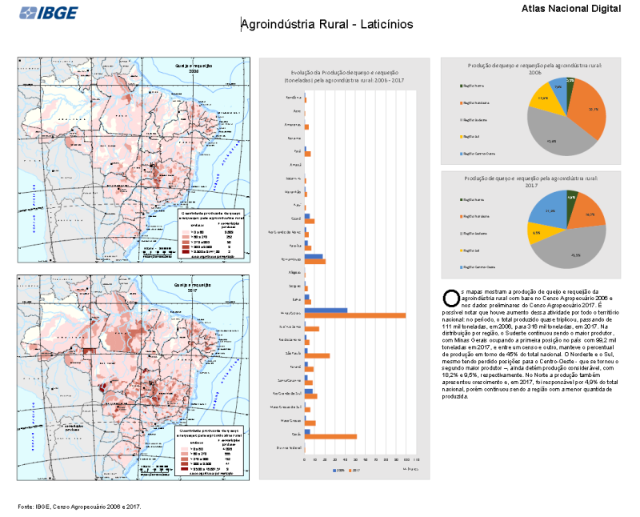Click the São Paulo 2017 orange bar
Screen dimensions: 640x517
coord(317,355)
